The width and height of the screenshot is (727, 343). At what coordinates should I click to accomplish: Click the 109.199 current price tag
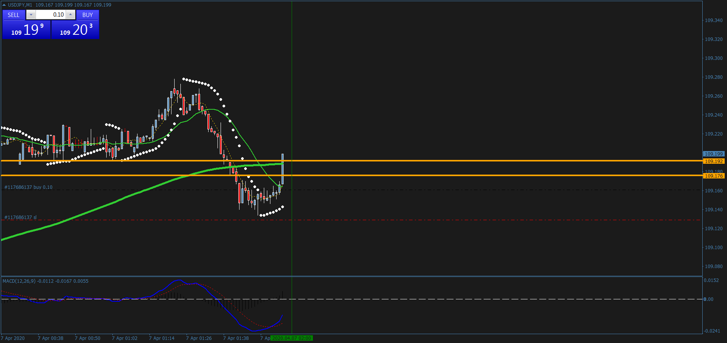point(713,154)
